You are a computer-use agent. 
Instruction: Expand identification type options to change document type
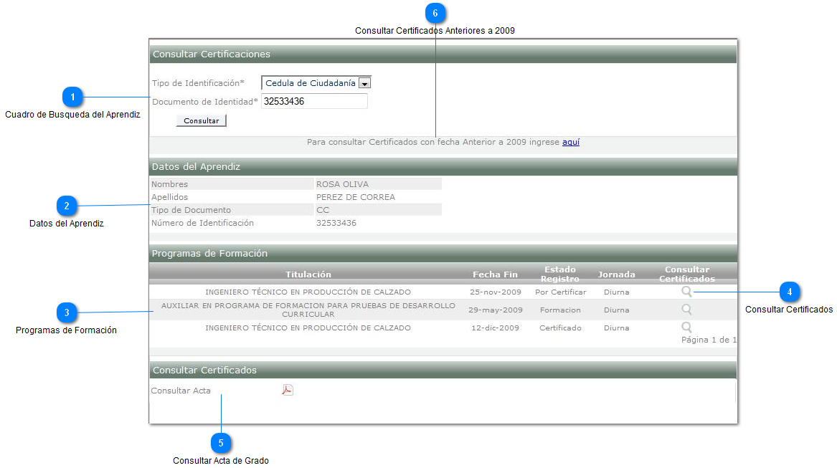tap(366, 82)
